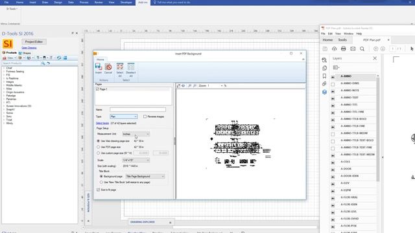
Task: Click the eye icon in the preview toolbar
Action: [183, 85]
